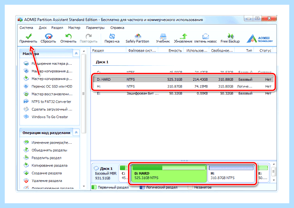The width and height of the screenshot is (294, 208).
Task: Open the newsletter envelope icon
Action: click(205, 38)
